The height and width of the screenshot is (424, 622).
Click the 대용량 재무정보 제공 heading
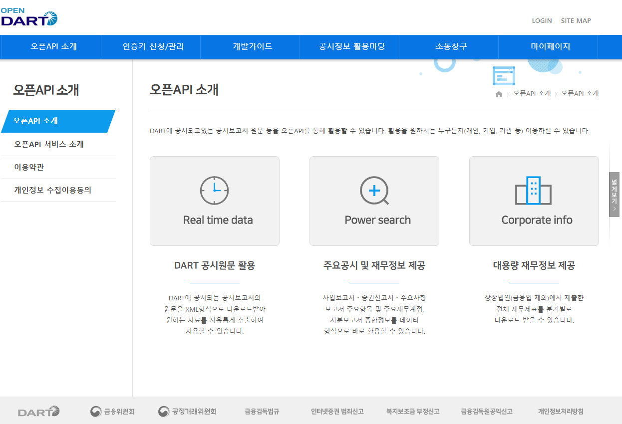[x=534, y=265]
